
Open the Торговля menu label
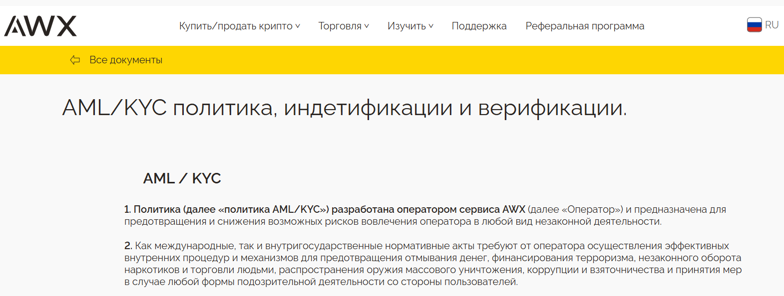coord(340,26)
